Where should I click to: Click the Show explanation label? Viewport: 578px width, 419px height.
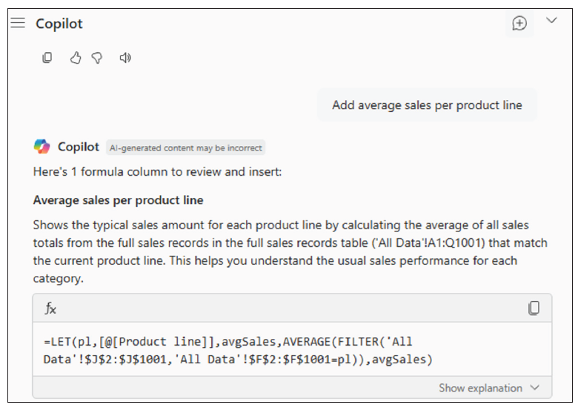coord(480,388)
